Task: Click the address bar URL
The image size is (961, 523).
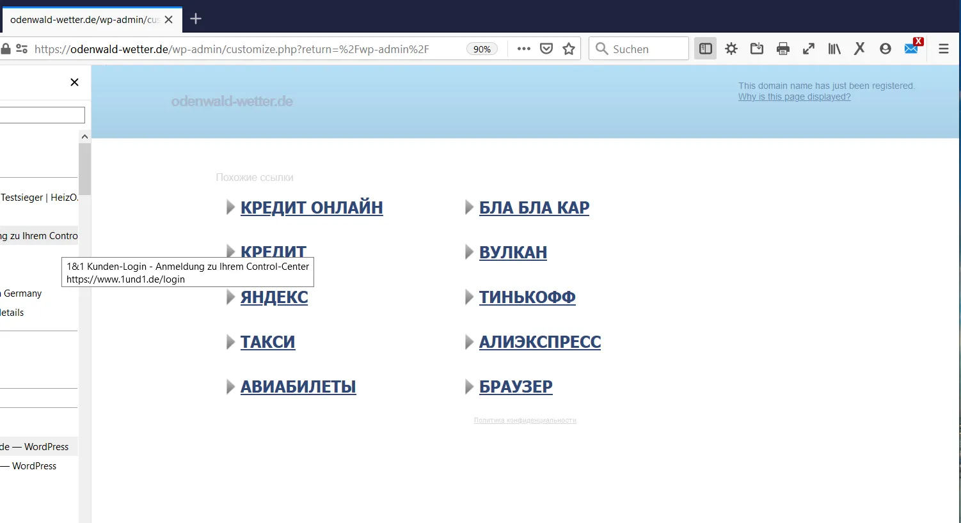Action: [x=232, y=49]
